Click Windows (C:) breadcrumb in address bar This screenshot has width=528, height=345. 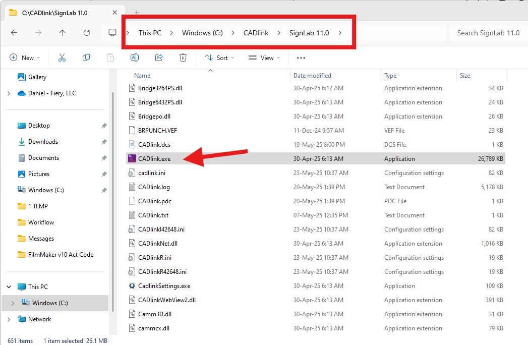[202, 33]
